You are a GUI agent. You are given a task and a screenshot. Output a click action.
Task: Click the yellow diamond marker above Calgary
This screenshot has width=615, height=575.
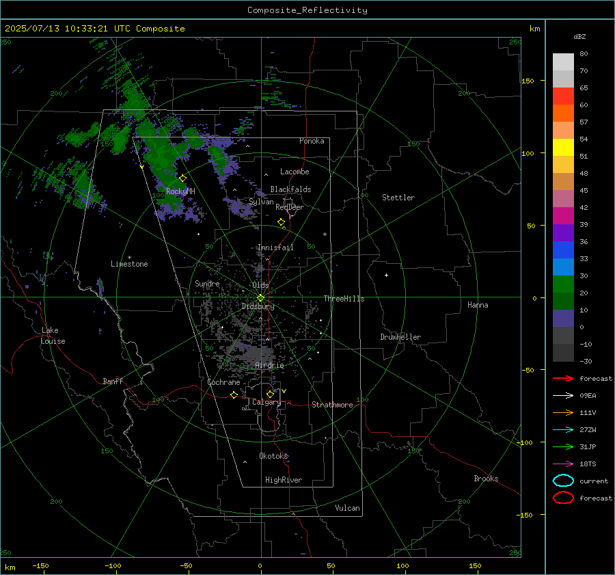coord(270,394)
